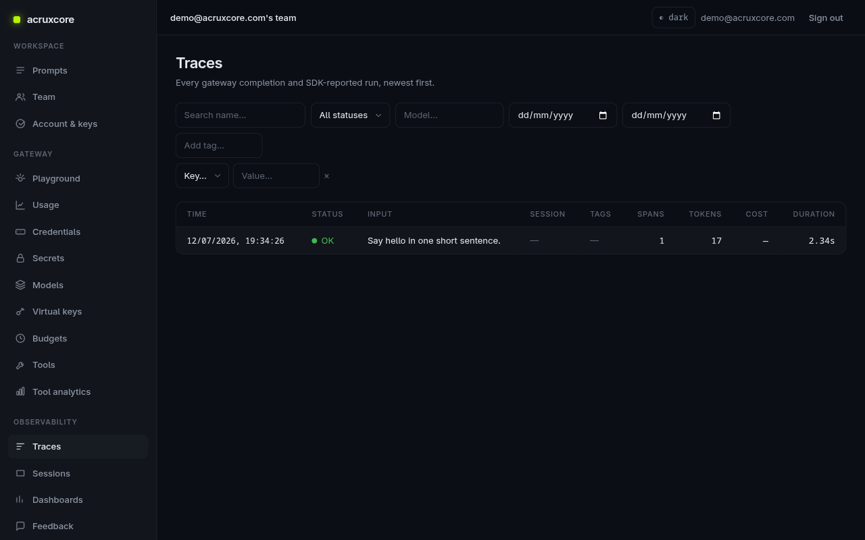Open Playground via its lightbulb icon
The image size is (865, 540).
[x=20, y=178]
